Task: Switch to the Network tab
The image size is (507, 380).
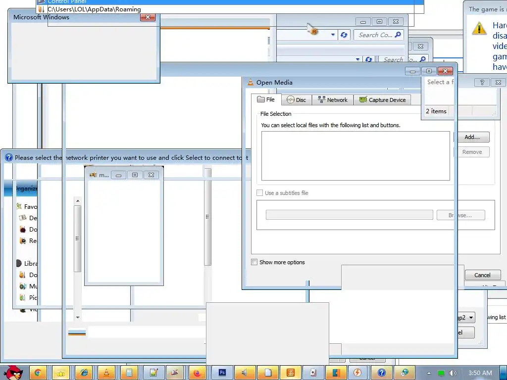Action: tap(333, 100)
